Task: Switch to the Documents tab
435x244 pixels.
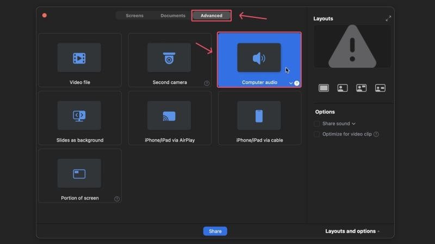Action: coord(173,16)
